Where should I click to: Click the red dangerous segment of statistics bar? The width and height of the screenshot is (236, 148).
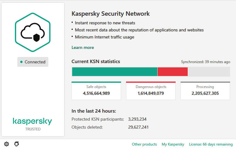[173, 72]
